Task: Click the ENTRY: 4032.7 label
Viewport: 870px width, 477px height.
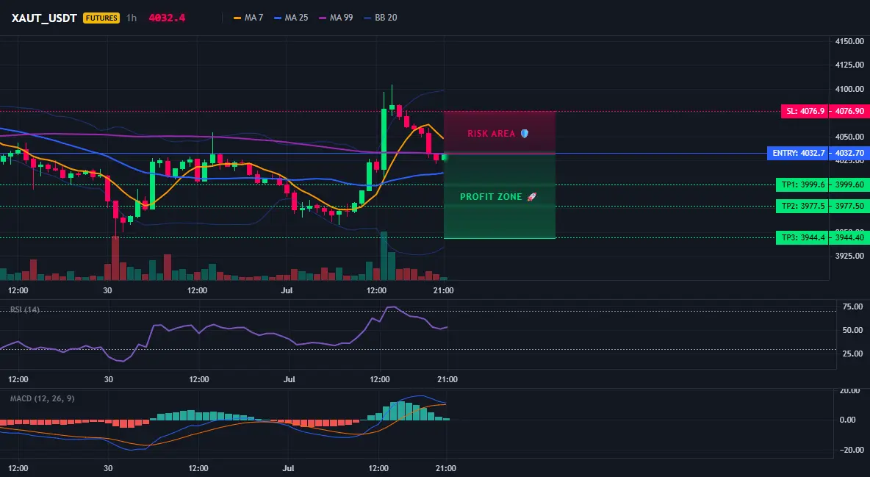Action: coord(797,153)
